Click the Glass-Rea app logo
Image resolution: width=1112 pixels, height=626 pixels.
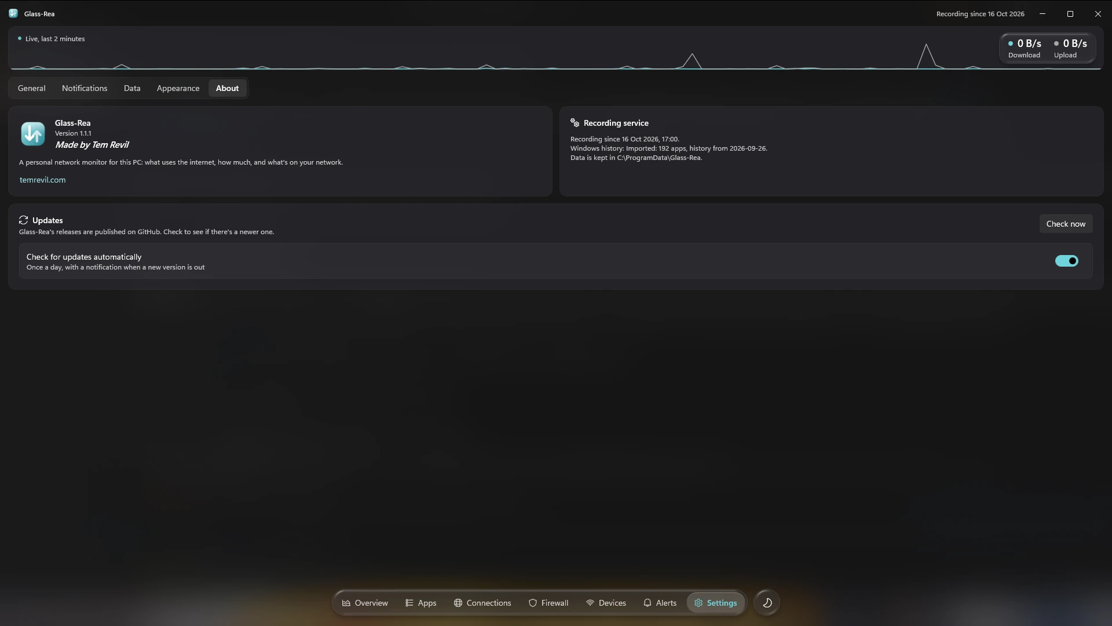[x=33, y=133]
